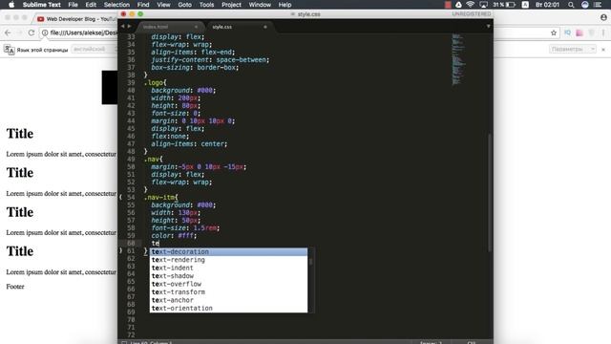Viewport: 611px width, 344px height.
Task: Fold the .nav-itm block at line 54
Action: click(x=120, y=198)
